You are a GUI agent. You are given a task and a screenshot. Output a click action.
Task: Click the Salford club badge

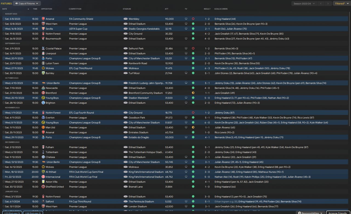(x=43, y=201)
